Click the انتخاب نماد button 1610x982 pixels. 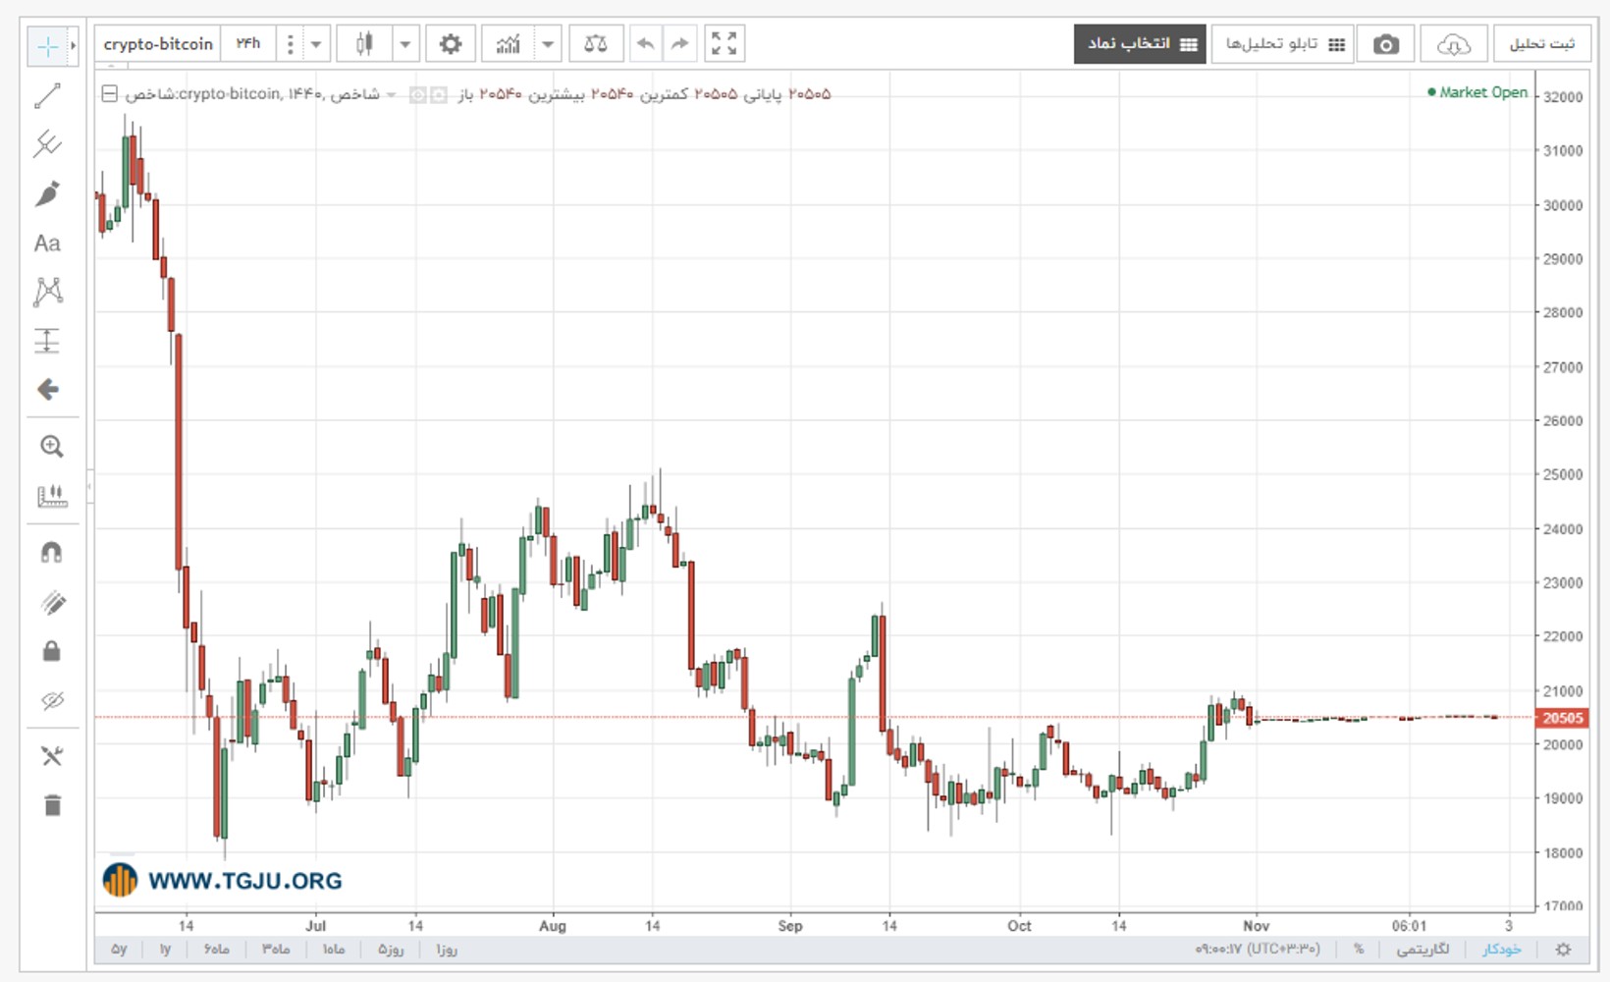click(1140, 44)
